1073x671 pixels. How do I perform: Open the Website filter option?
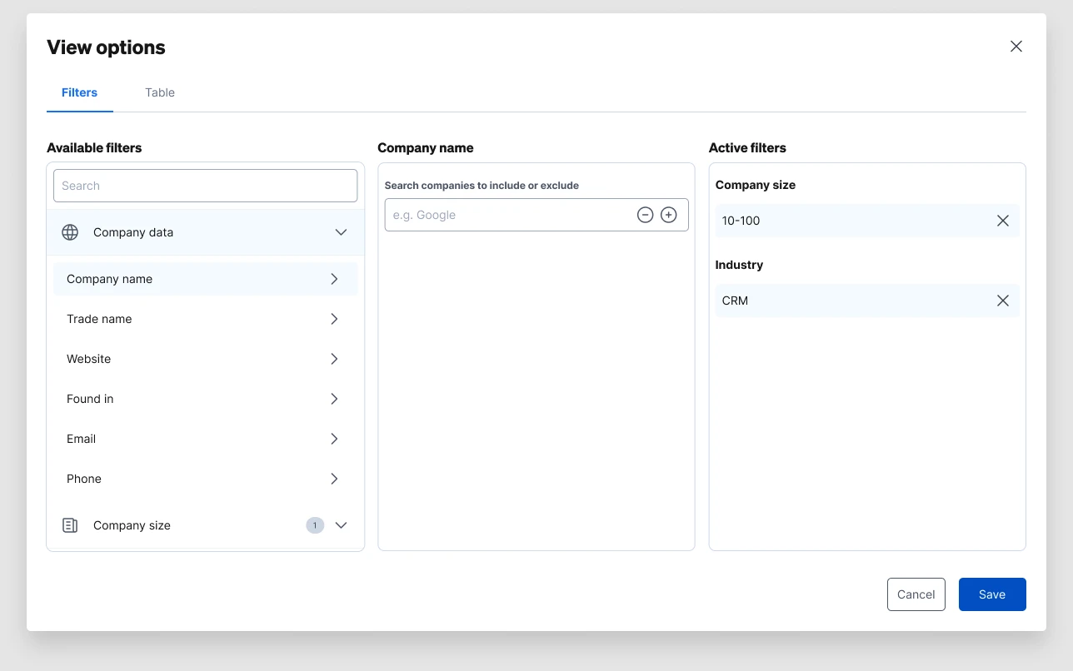(205, 359)
